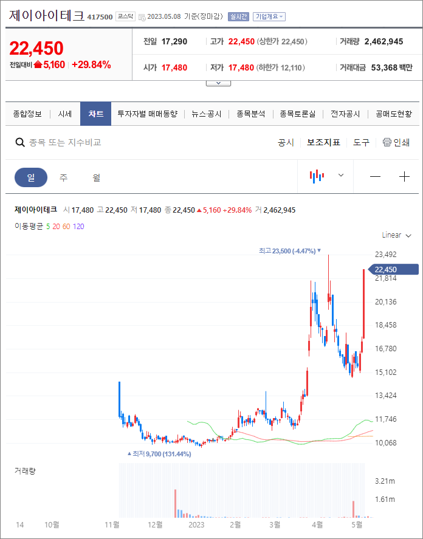Screen dimensions: 423x539
Task: Click the printer icon next to 인쇄
Action: click(x=387, y=142)
